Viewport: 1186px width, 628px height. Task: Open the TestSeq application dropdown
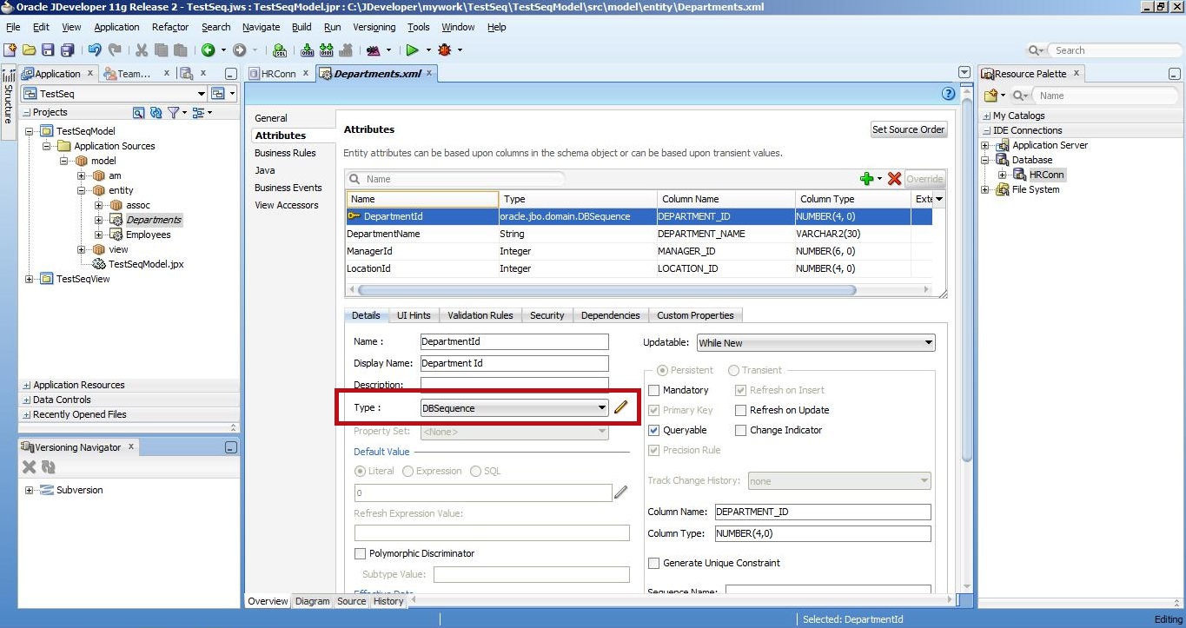201,94
